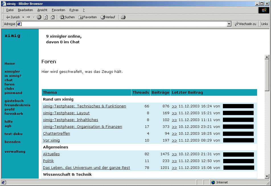Click the forward arrow navigation icon

(28, 17)
